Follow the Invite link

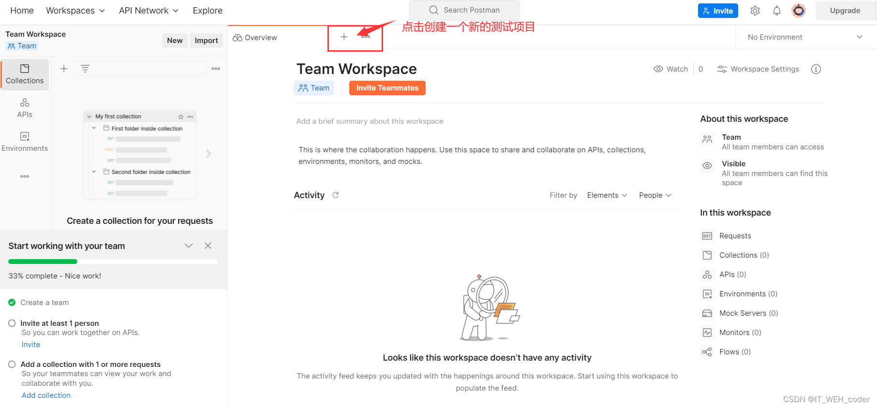pos(31,345)
